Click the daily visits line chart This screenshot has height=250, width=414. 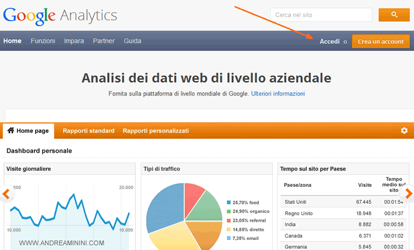(70, 216)
